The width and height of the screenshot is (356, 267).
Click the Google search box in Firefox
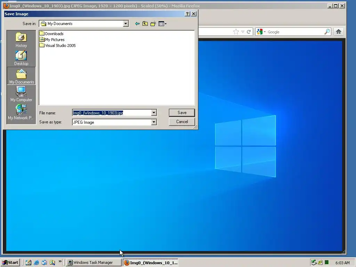coord(295,32)
